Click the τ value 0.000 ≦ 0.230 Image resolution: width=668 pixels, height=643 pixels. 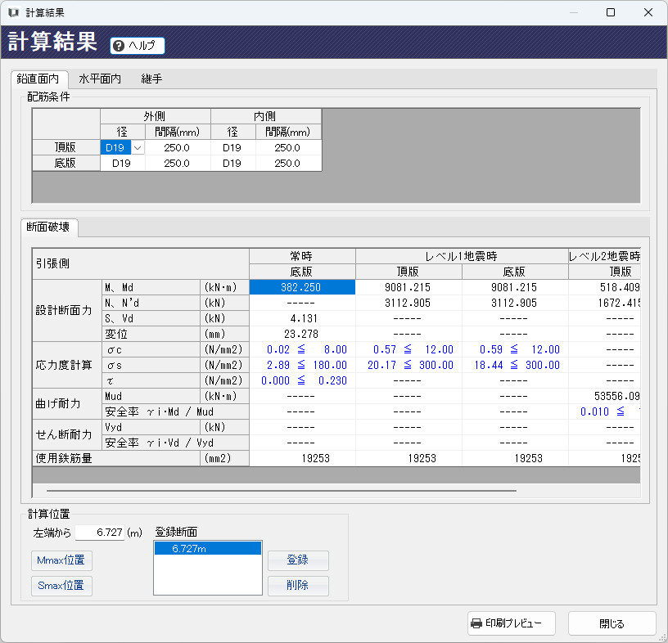(302, 380)
